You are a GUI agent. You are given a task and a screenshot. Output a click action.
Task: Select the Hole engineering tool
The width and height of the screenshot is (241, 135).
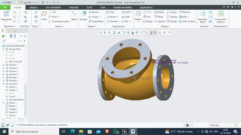(x=110, y=12)
